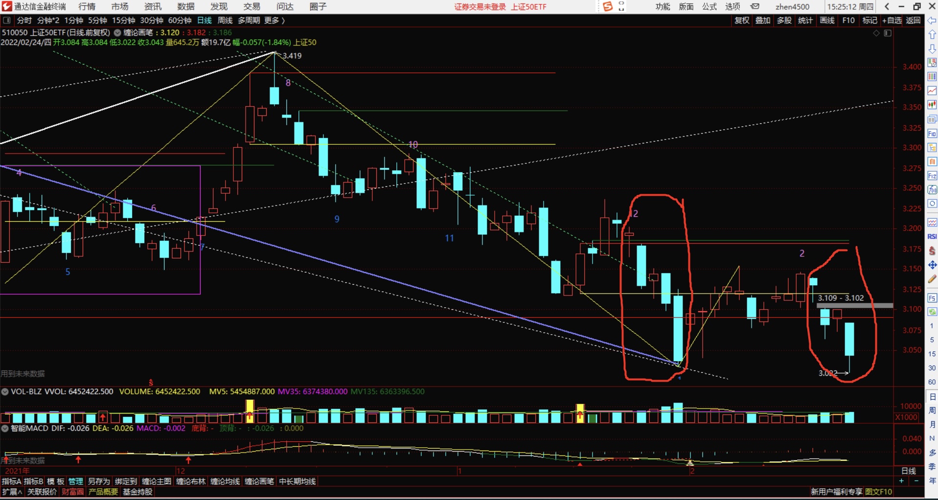Click the wavy lines indicator icon
The image size is (938, 500).
point(932,223)
